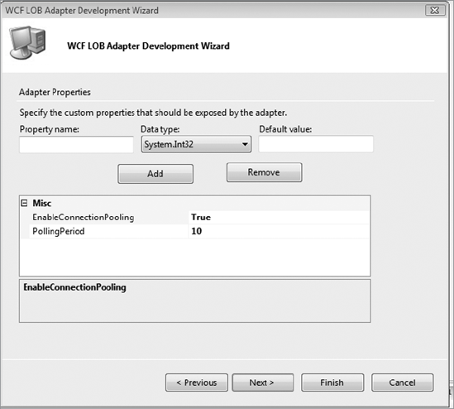454x409 pixels.
Task: Click the EnableConnectionPooling description text in bottom pane
Action: [x=74, y=287]
